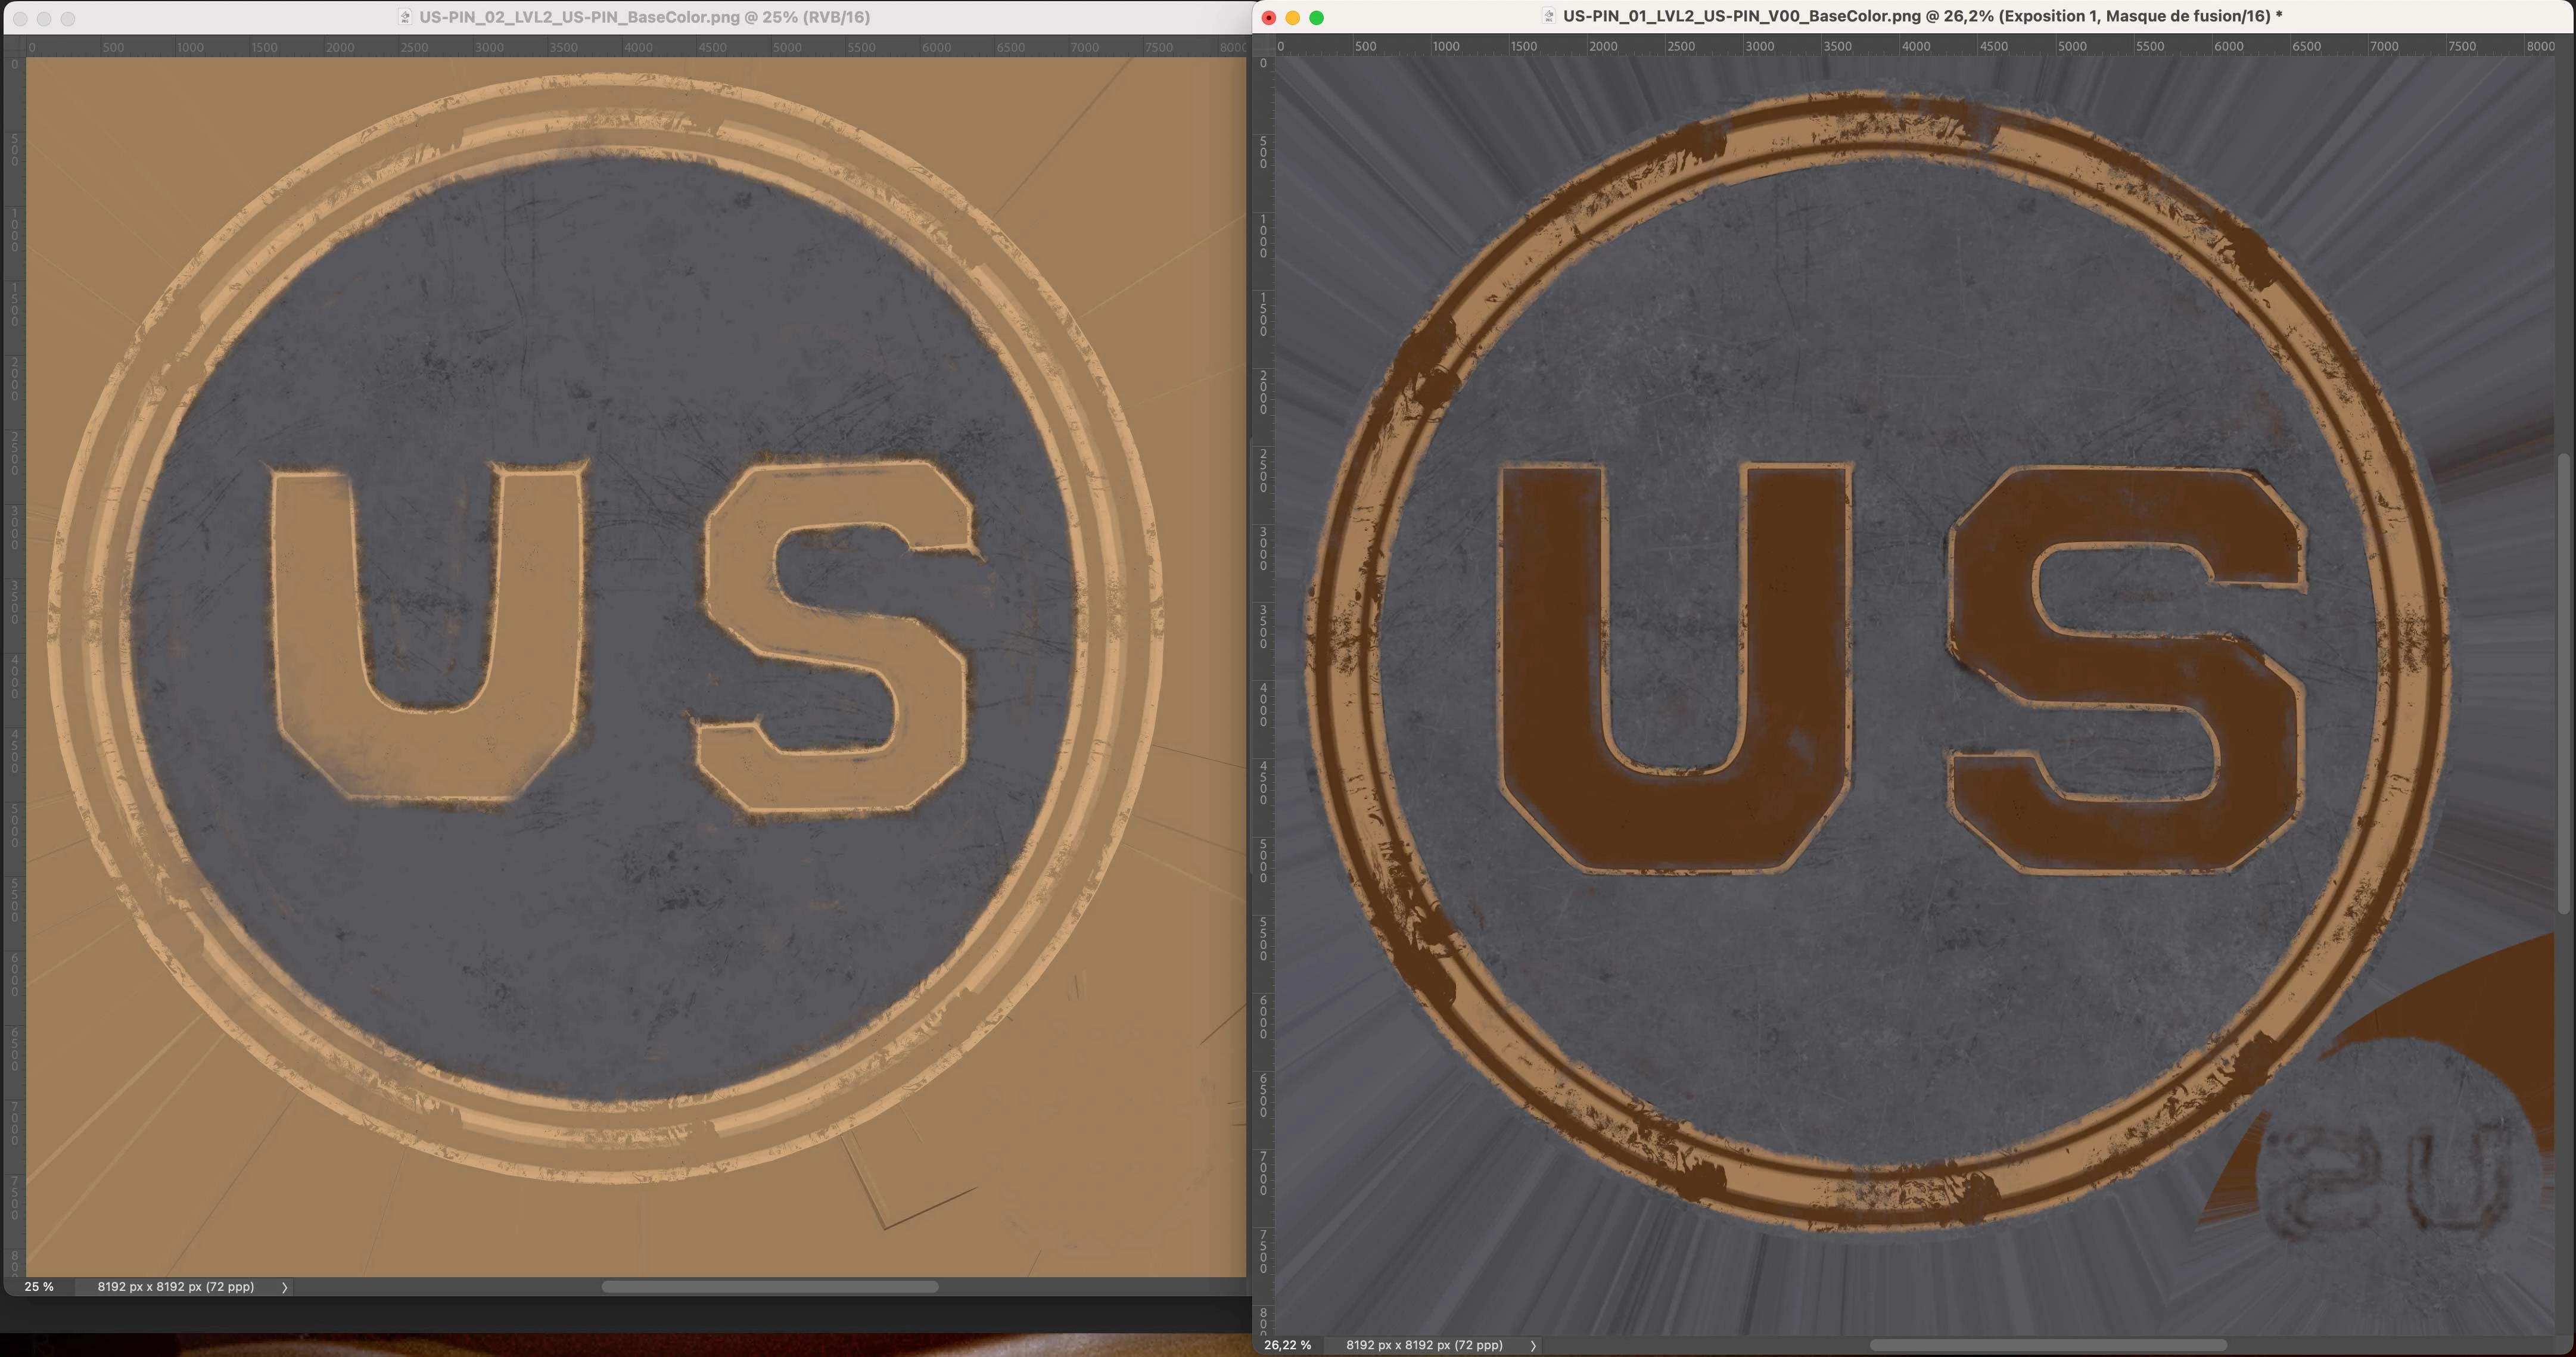
Task: Expand status bar chevron in US-PIN_02 window
Action: click(285, 1287)
